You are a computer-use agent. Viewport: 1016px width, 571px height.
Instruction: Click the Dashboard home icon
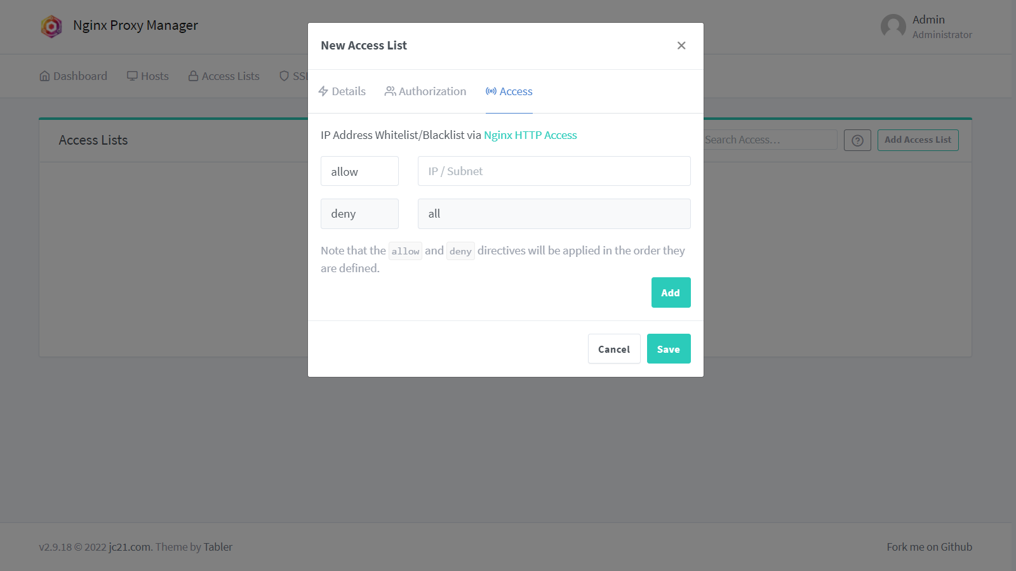44,76
